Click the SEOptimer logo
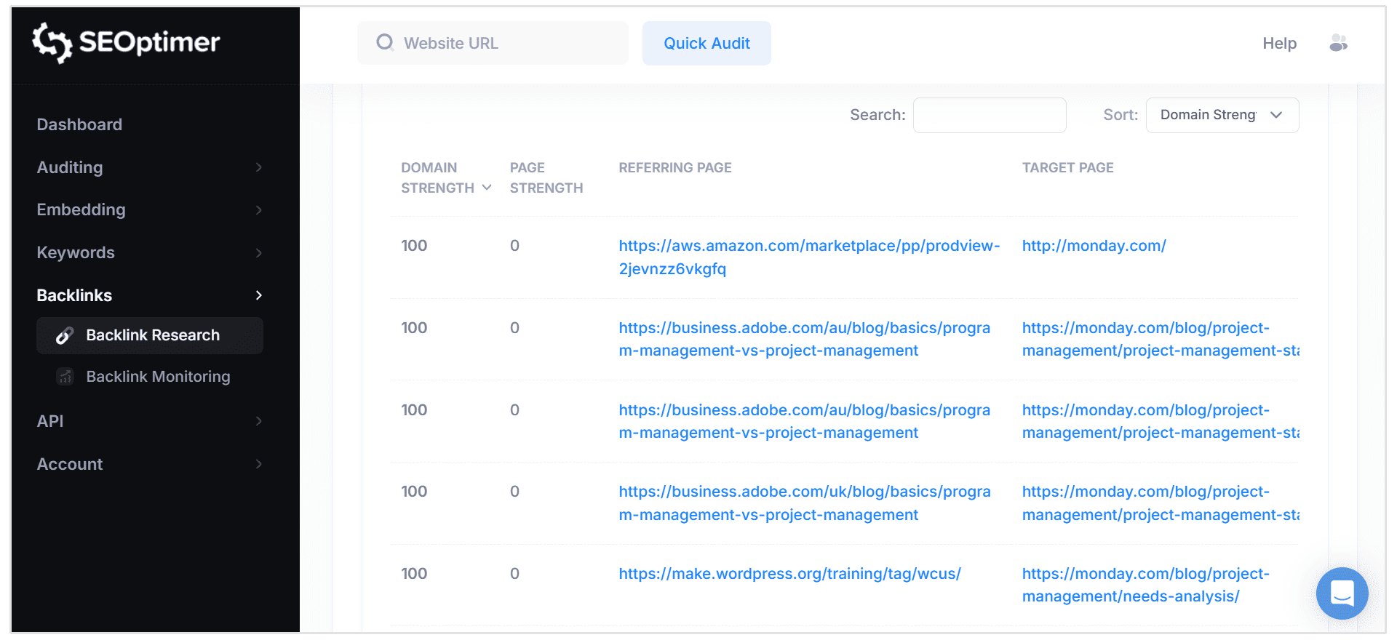Viewport: 1397px width, 640px height. pyautogui.click(x=126, y=42)
